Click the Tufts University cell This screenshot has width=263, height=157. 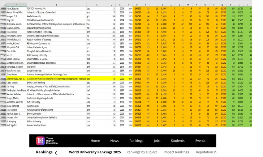pos(33,102)
